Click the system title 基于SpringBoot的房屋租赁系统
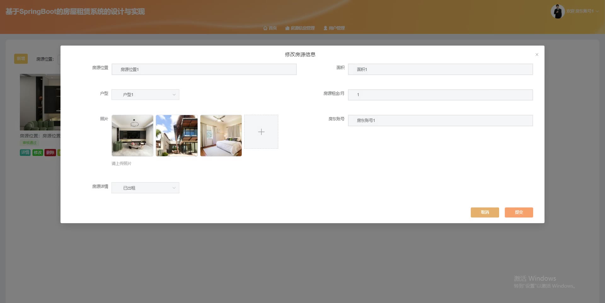 click(x=75, y=12)
